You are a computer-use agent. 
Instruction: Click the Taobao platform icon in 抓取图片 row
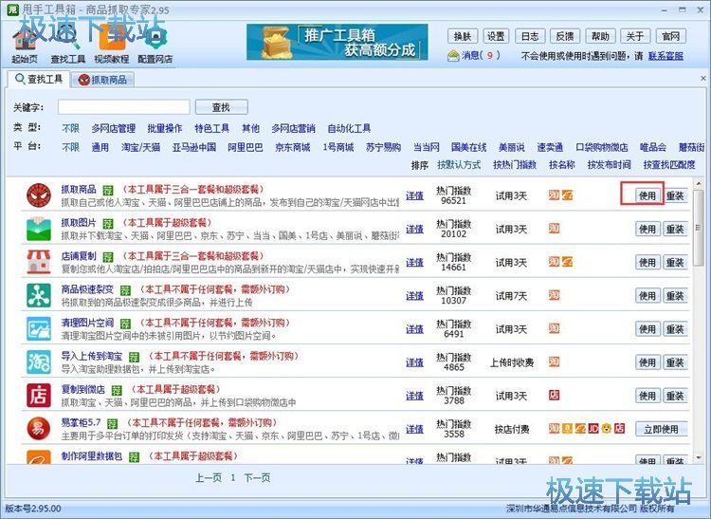554,229
